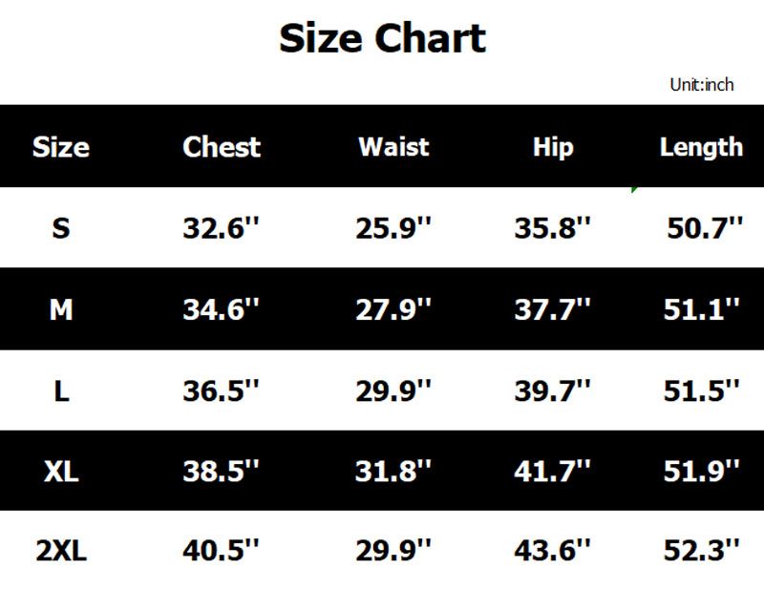Viewport: 764px width, 590px height.
Task: Click the 38.5'' chest value
Action: (222, 471)
